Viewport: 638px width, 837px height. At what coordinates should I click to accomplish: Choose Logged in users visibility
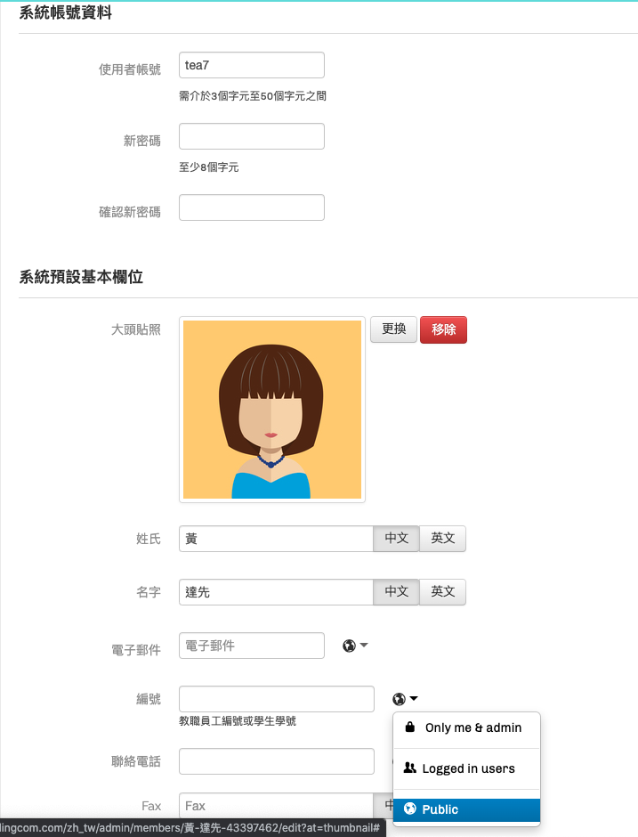[x=468, y=768]
